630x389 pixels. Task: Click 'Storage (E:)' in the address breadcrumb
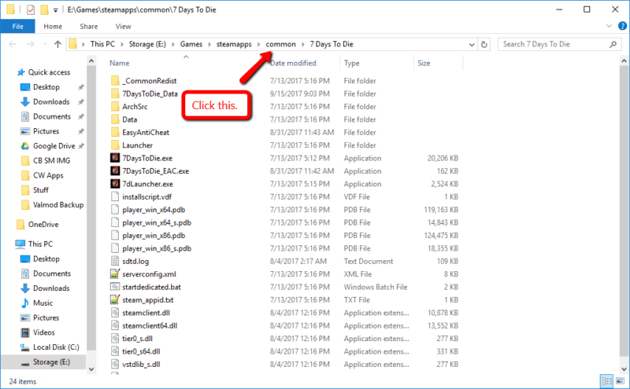point(147,44)
